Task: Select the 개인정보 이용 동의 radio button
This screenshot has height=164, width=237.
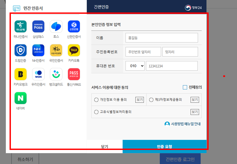Action: pos(96,100)
